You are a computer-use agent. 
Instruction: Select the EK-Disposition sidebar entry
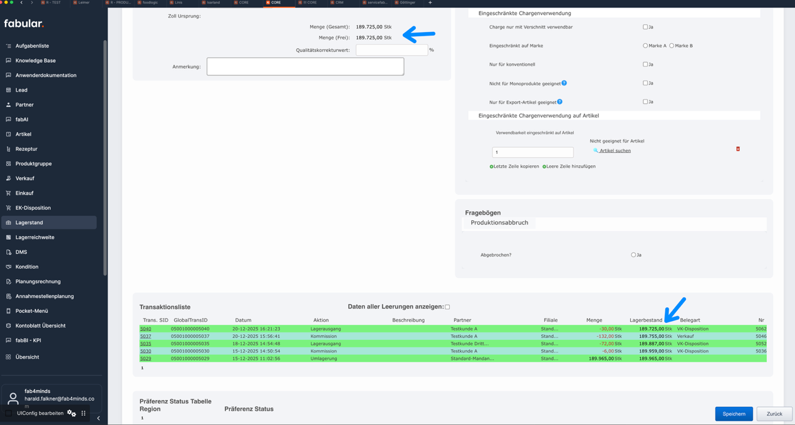34,208
